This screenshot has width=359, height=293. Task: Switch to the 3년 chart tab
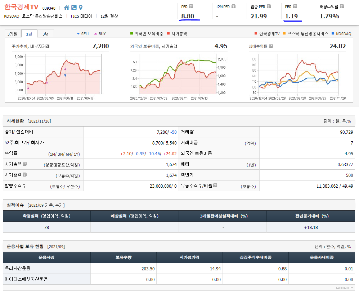click(x=46, y=34)
